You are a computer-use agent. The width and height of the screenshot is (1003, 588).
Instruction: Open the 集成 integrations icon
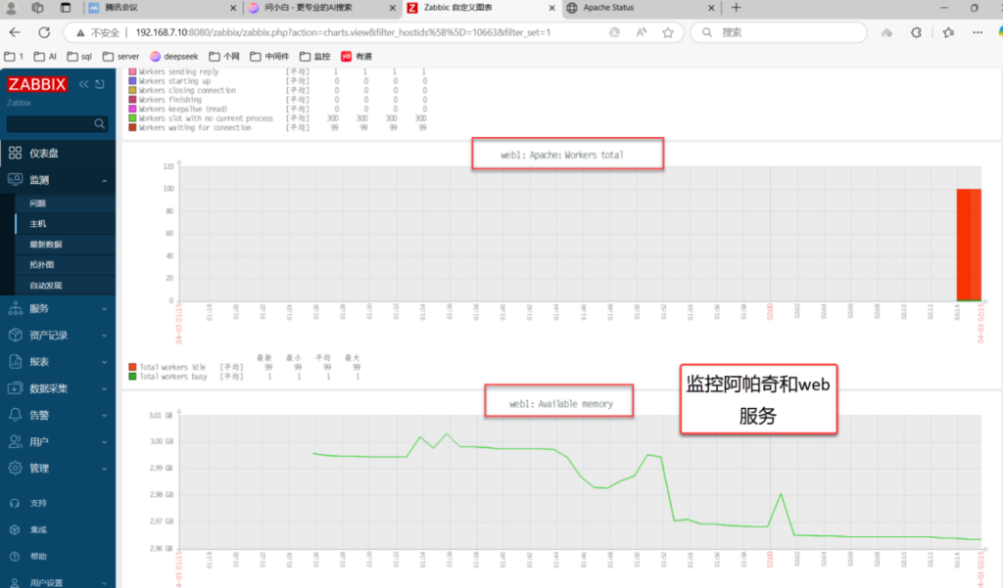(x=15, y=529)
